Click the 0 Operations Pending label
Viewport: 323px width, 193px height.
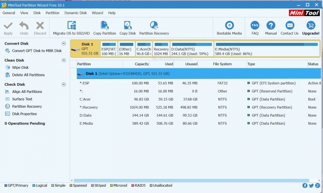25,123
